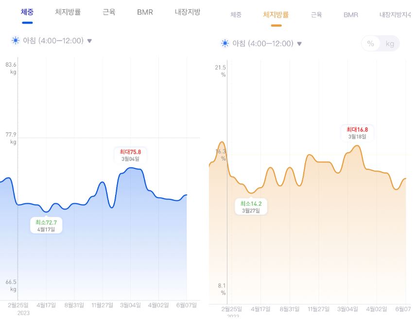
Task: Tap the 최대 16.8 body fat marker
Action: [x=357, y=133]
